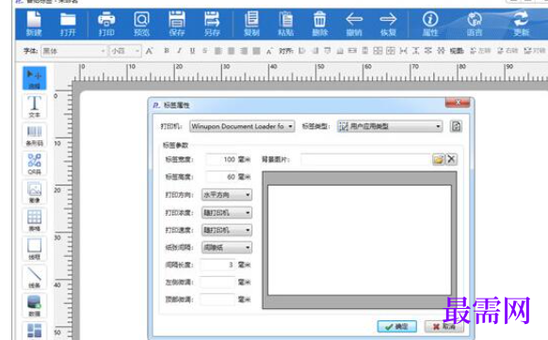Open the 打印浓度 density dropdown

click(227, 213)
